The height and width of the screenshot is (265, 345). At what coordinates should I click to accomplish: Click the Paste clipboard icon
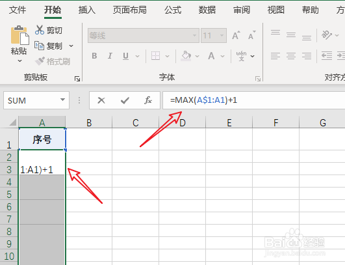19,35
